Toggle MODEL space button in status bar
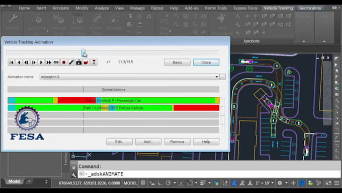This screenshot has width=342, height=193. coord(130,183)
